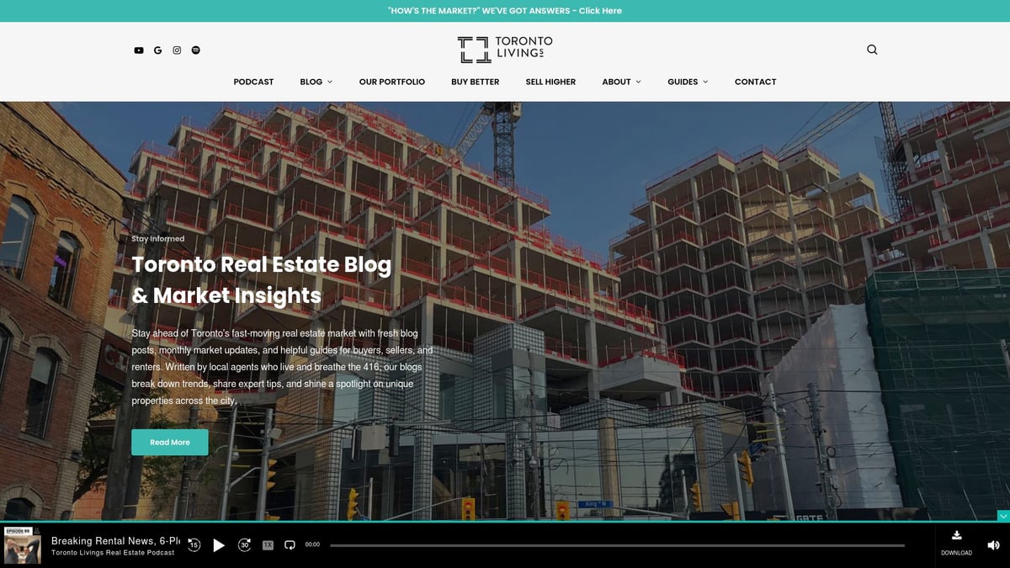Click the Google reviews icon
This screenshot has width=1010, height=568.
tap(157, 50)
